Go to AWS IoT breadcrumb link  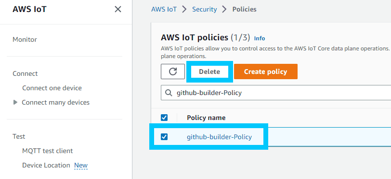(164, 10)
